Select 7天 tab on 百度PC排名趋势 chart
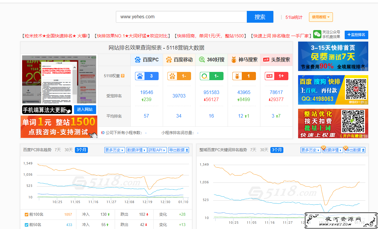 [x=57, y=150]
